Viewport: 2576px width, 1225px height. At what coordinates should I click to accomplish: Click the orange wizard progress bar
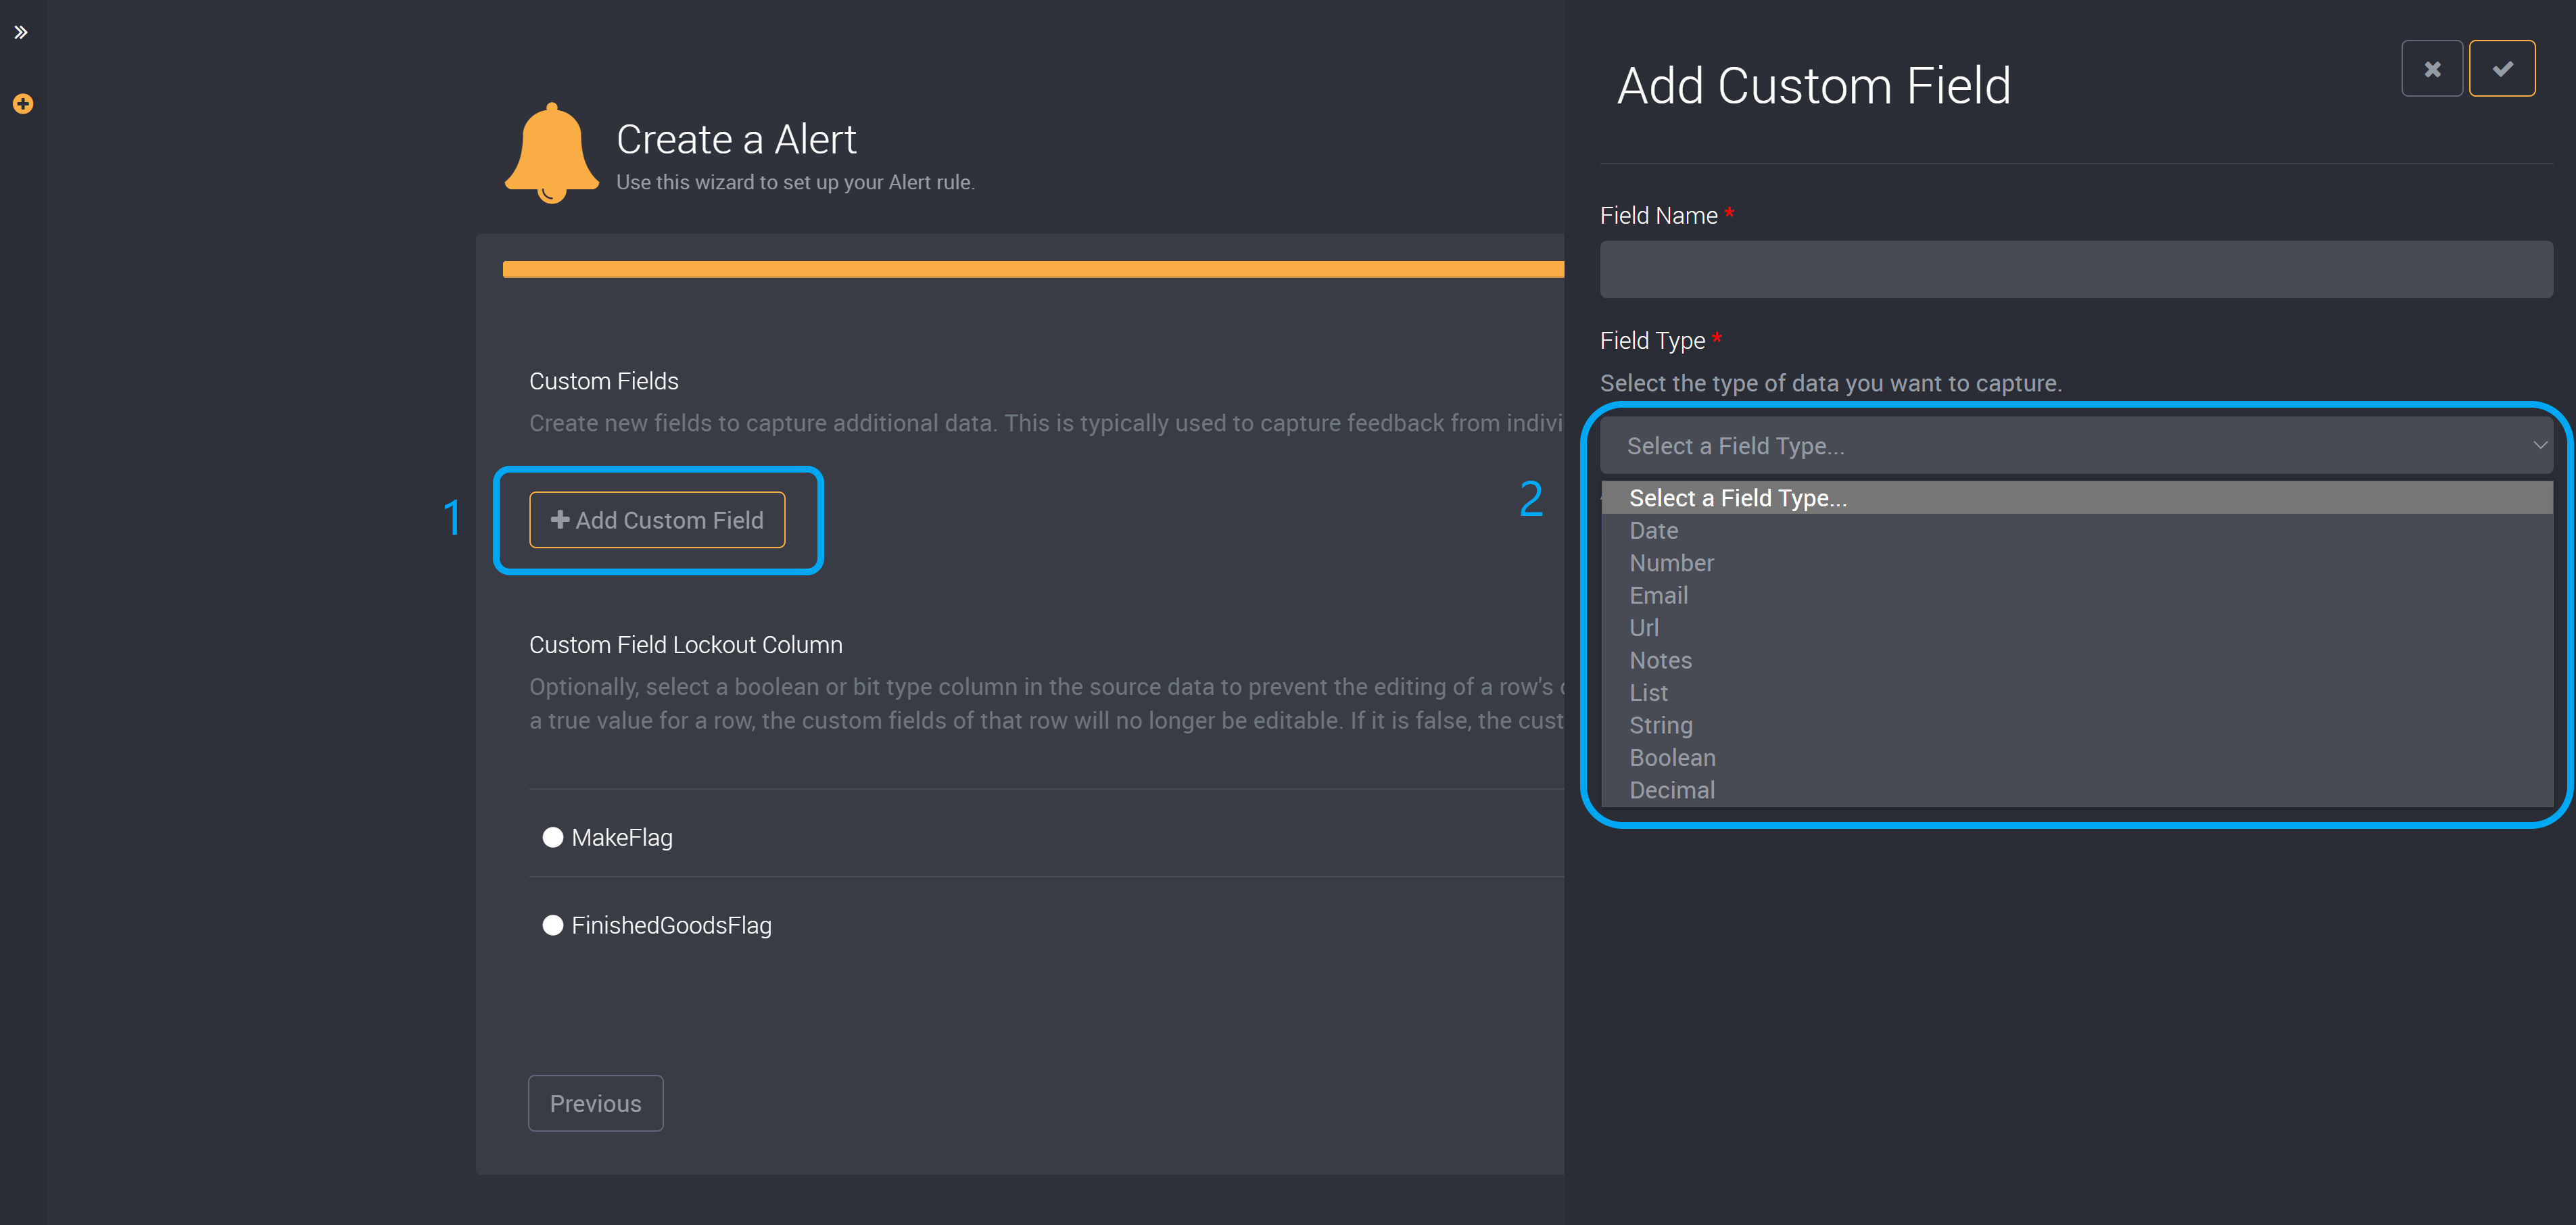tap(1033, 269)
